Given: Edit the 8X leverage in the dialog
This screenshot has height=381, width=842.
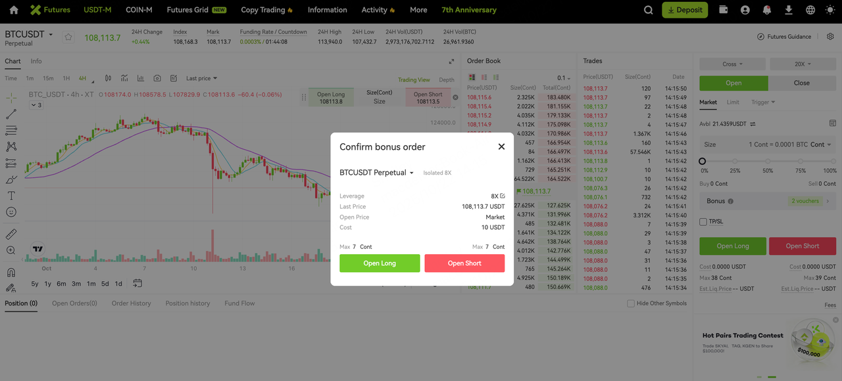Looking at the screenshot, I should [x=503, y=196].
